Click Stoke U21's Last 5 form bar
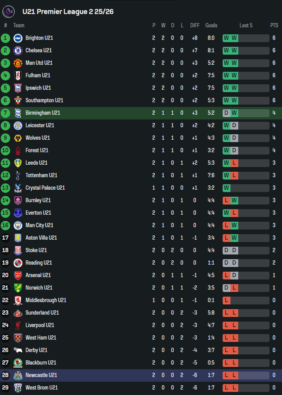Viewport: 282px width, 395px height. coord(246,250)
